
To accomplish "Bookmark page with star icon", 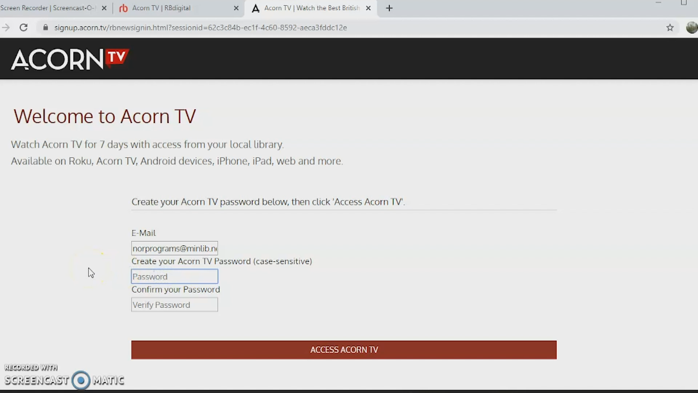I will [670, 28].
